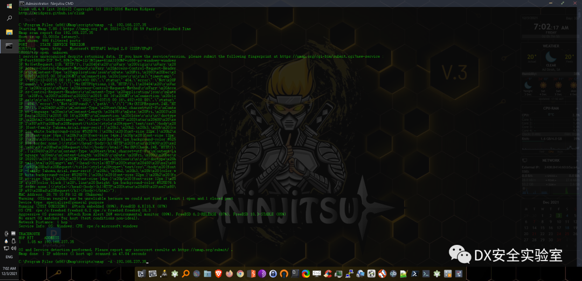Open the calculator dock icon

(448, 273)
